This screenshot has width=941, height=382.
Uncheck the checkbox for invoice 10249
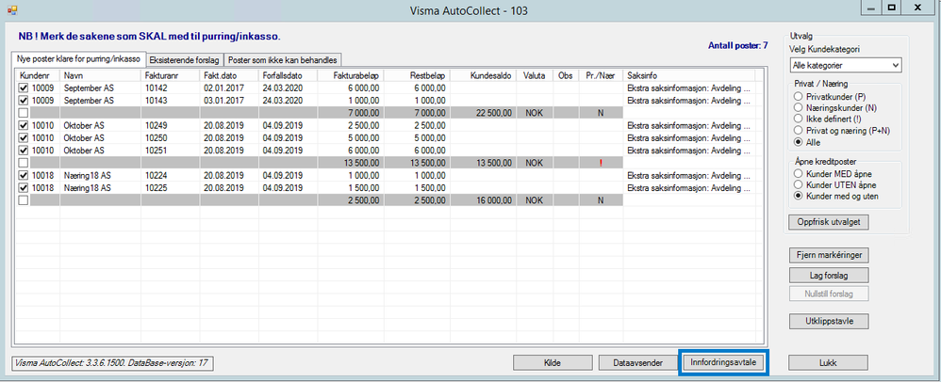24,126
